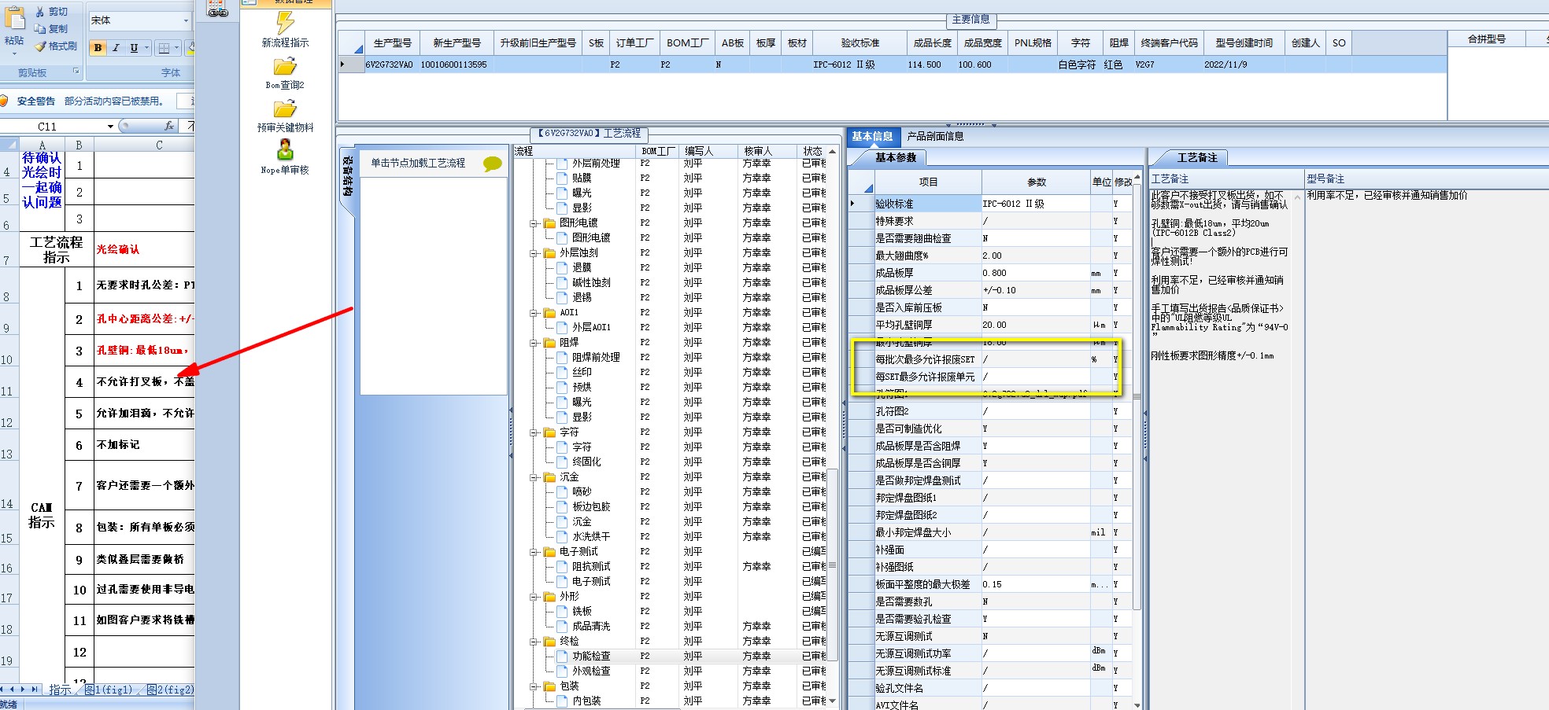Click down arrow of process tree scrollbar
Image resolution: width=1549 pixels, height=710 pixels.
point(832,701)
